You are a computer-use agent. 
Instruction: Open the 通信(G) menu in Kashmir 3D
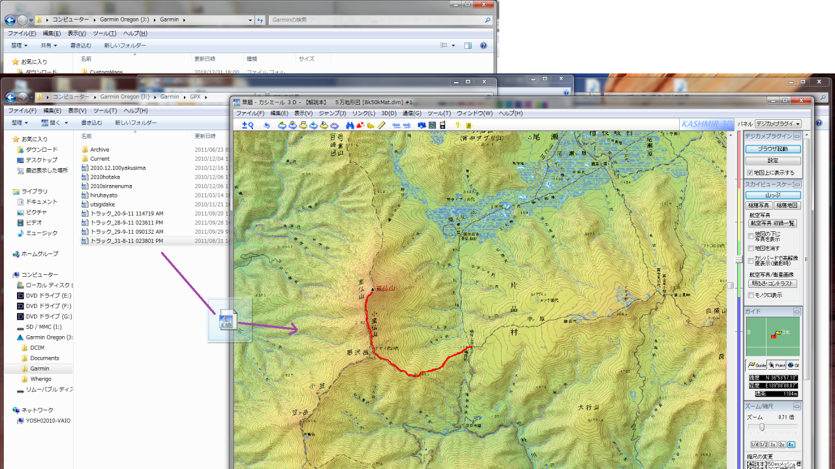412,113
